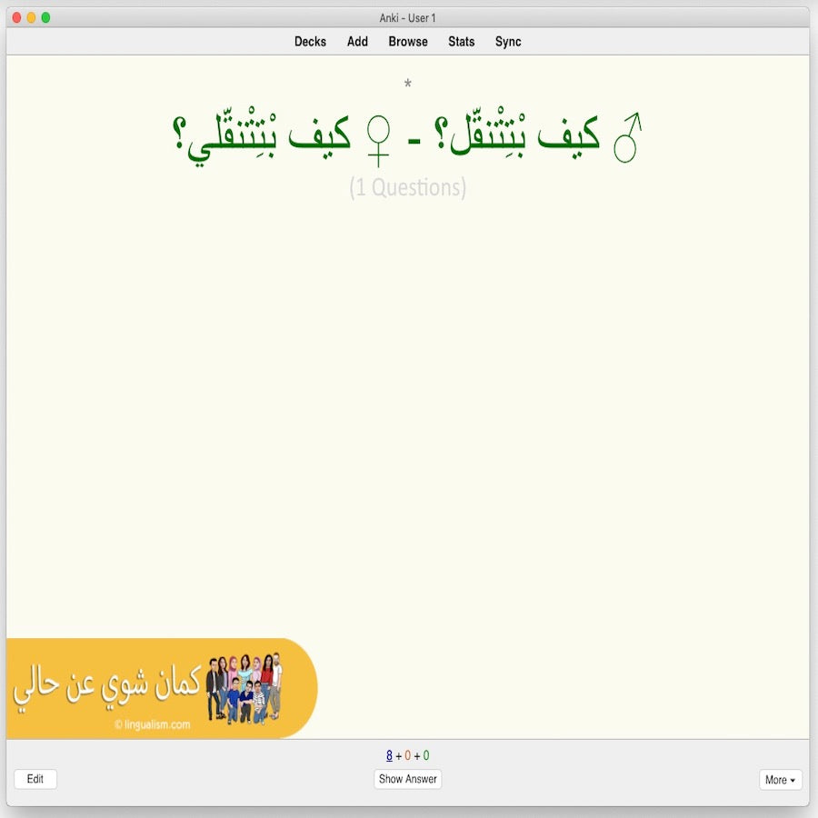Open the More options menu

click(780, 780)
